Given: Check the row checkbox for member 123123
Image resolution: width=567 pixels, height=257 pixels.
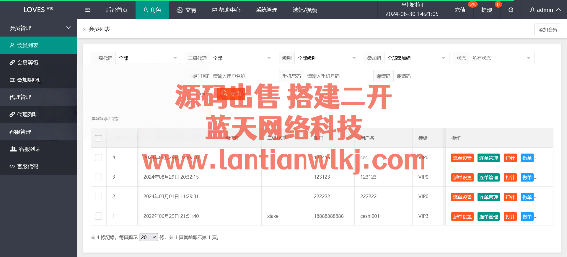Looking at the screenshot, I should point(98,177).
